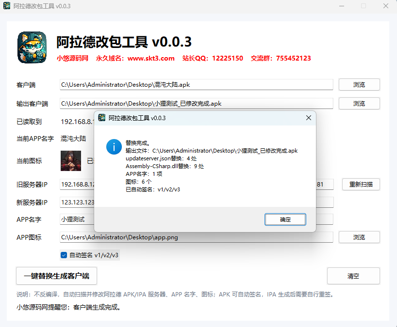Focus the 输出客户端 path input field

pos(196,103)
